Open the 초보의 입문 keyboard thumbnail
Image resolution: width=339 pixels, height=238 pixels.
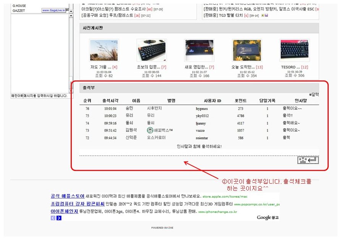pyautogui.click(x=152, y=50)
